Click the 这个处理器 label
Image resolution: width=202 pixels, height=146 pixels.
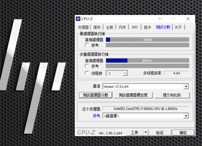pos(91,109)
